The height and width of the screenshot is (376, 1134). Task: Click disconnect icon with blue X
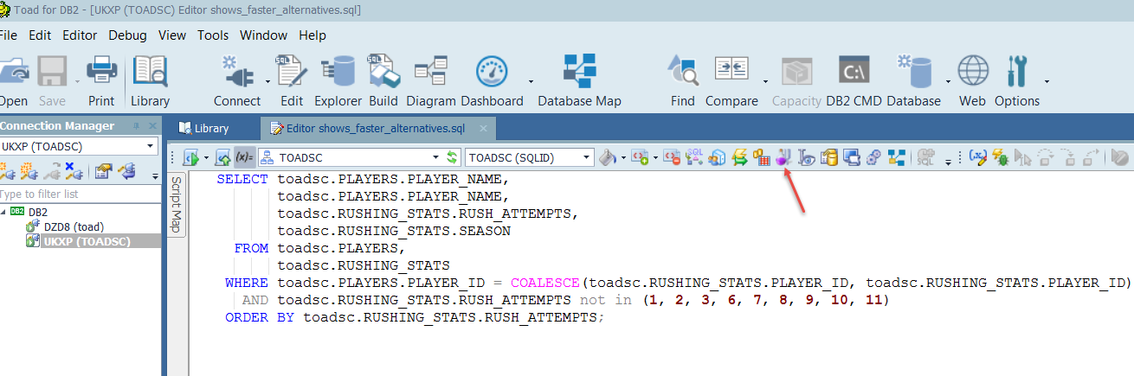(74, 171)
